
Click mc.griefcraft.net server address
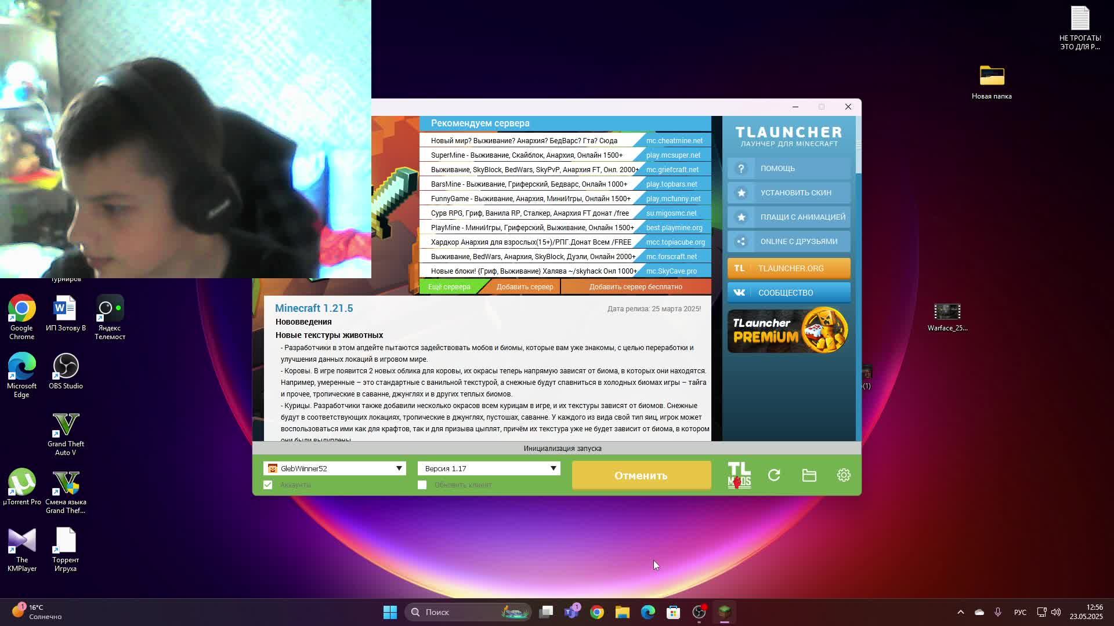coord(672,169)
